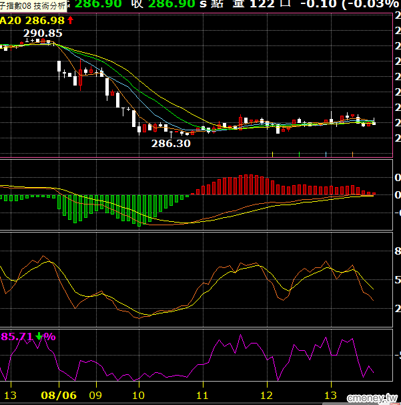This screenshot has width=401, height=405.
Task: Click the A20 286.98 moving average value
Action: pyautogui.click(x=32, y=21)
